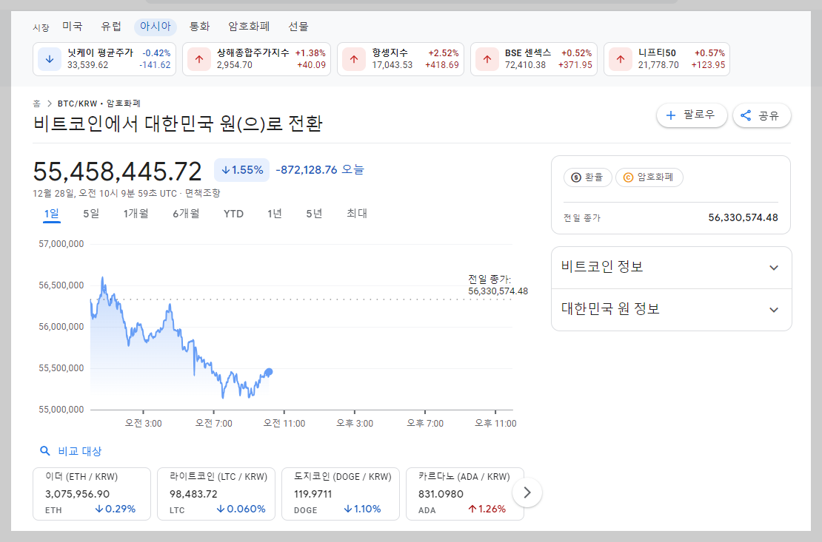
Task: Toggle the 암호화폐 filter chip
Action: tap(649, 177)
